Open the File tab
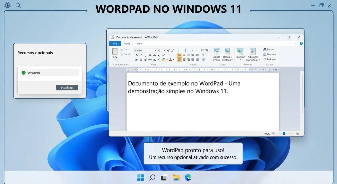 click(115, 43)
